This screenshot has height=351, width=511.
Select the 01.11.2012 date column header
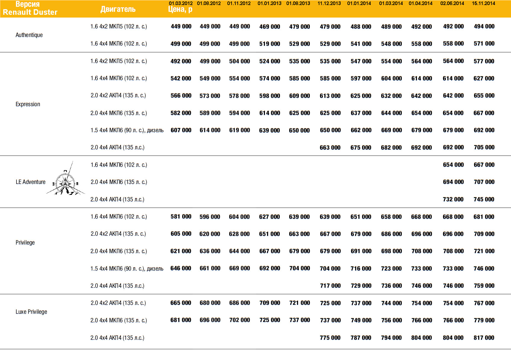pos(239,3)
